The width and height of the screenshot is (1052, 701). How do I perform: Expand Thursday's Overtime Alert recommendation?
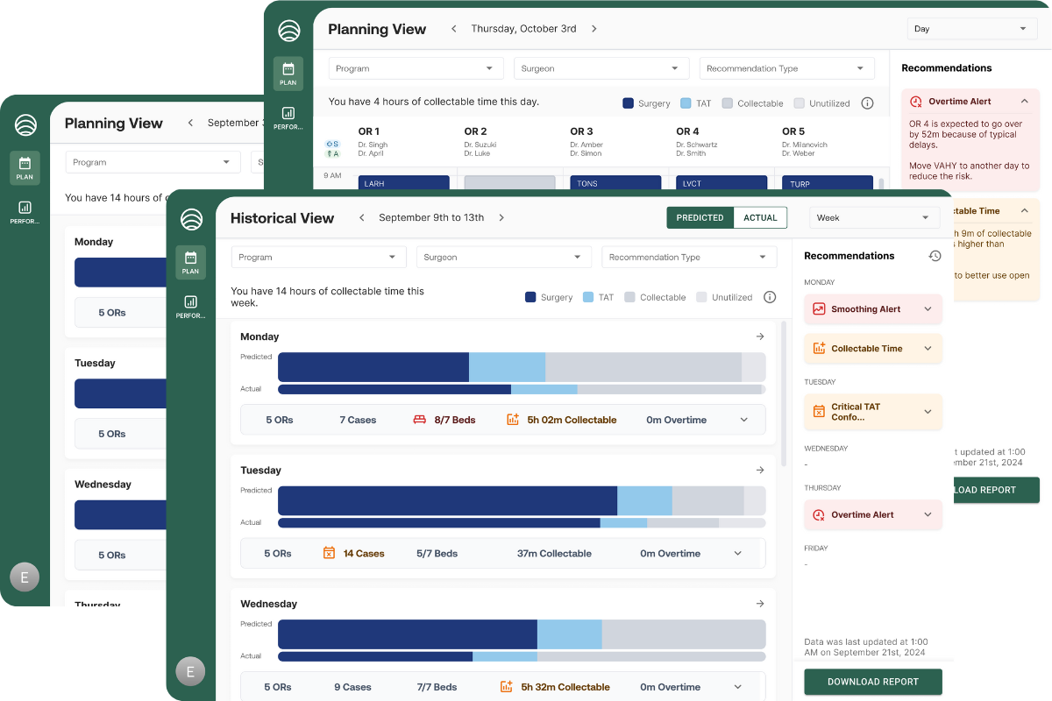coord(928,515)
